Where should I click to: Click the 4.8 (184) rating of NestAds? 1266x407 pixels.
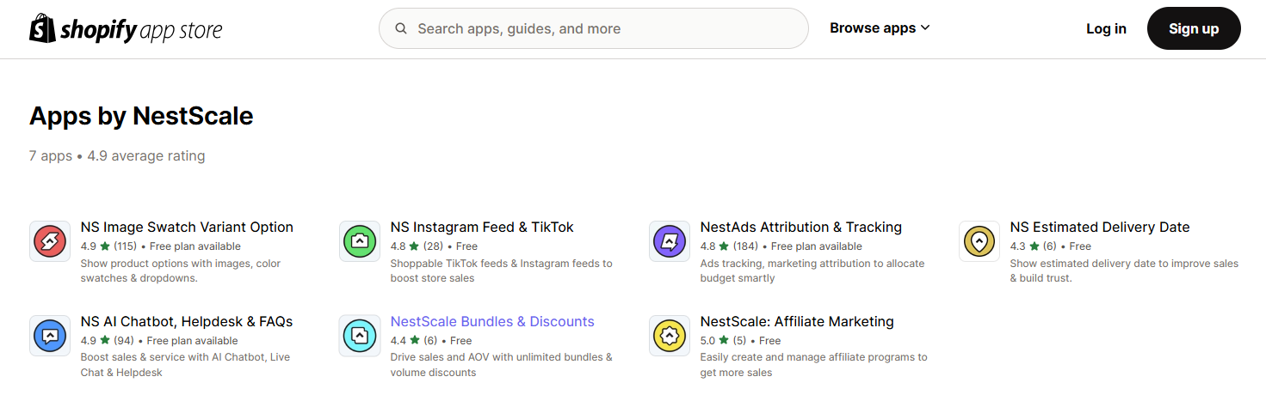[x=729, y=246]
